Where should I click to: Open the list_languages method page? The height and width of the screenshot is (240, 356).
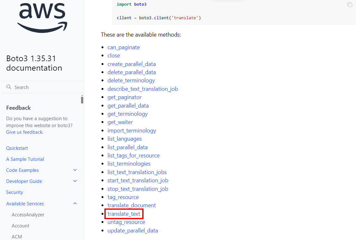(125, 138)
